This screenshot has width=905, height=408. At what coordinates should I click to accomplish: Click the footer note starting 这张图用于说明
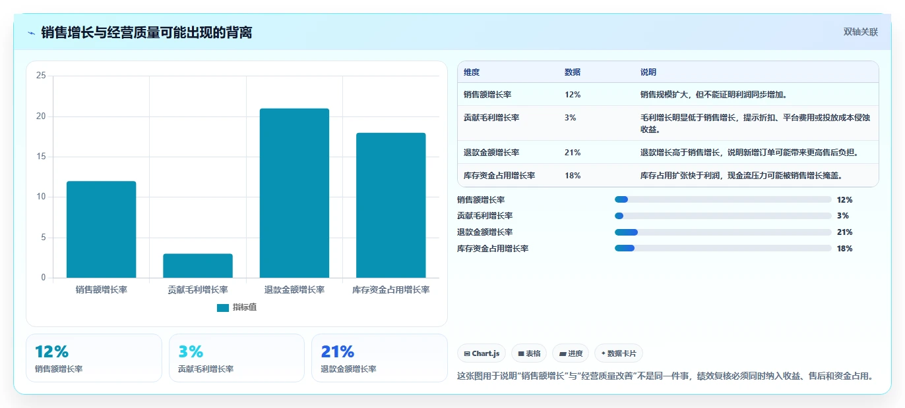(x=668, y=376)
